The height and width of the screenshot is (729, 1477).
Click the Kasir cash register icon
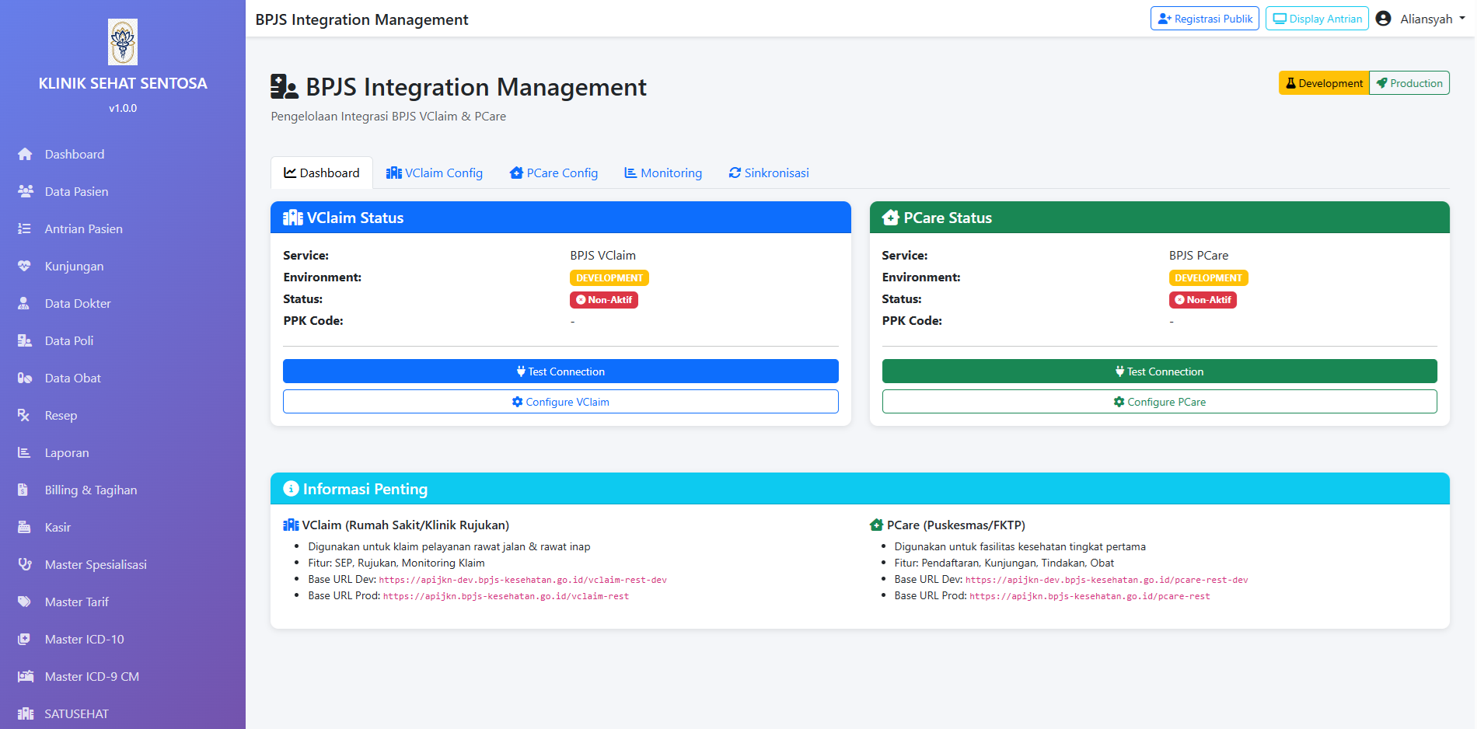tap(24, 527)
